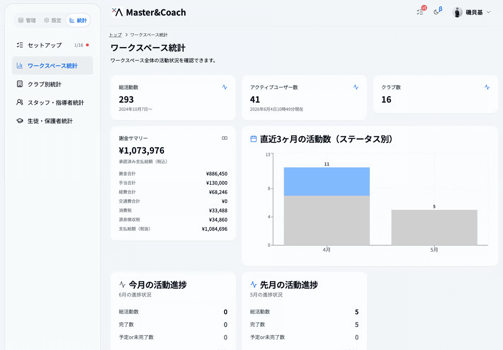Click the banknote icon on 謝金サマリー card

[225, 138]
